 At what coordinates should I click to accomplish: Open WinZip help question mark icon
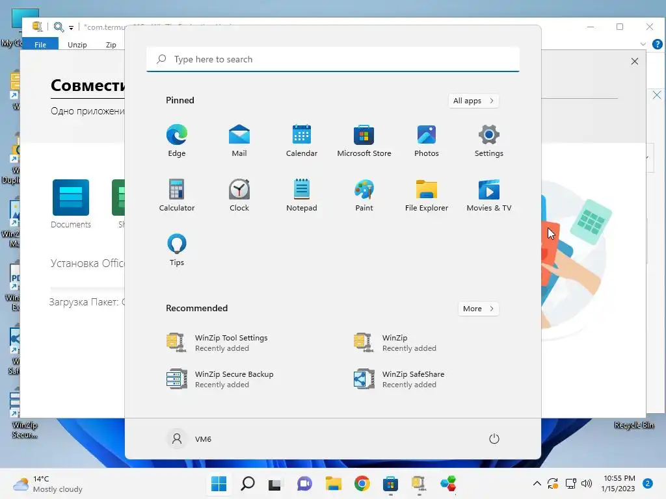coord(657,44)
